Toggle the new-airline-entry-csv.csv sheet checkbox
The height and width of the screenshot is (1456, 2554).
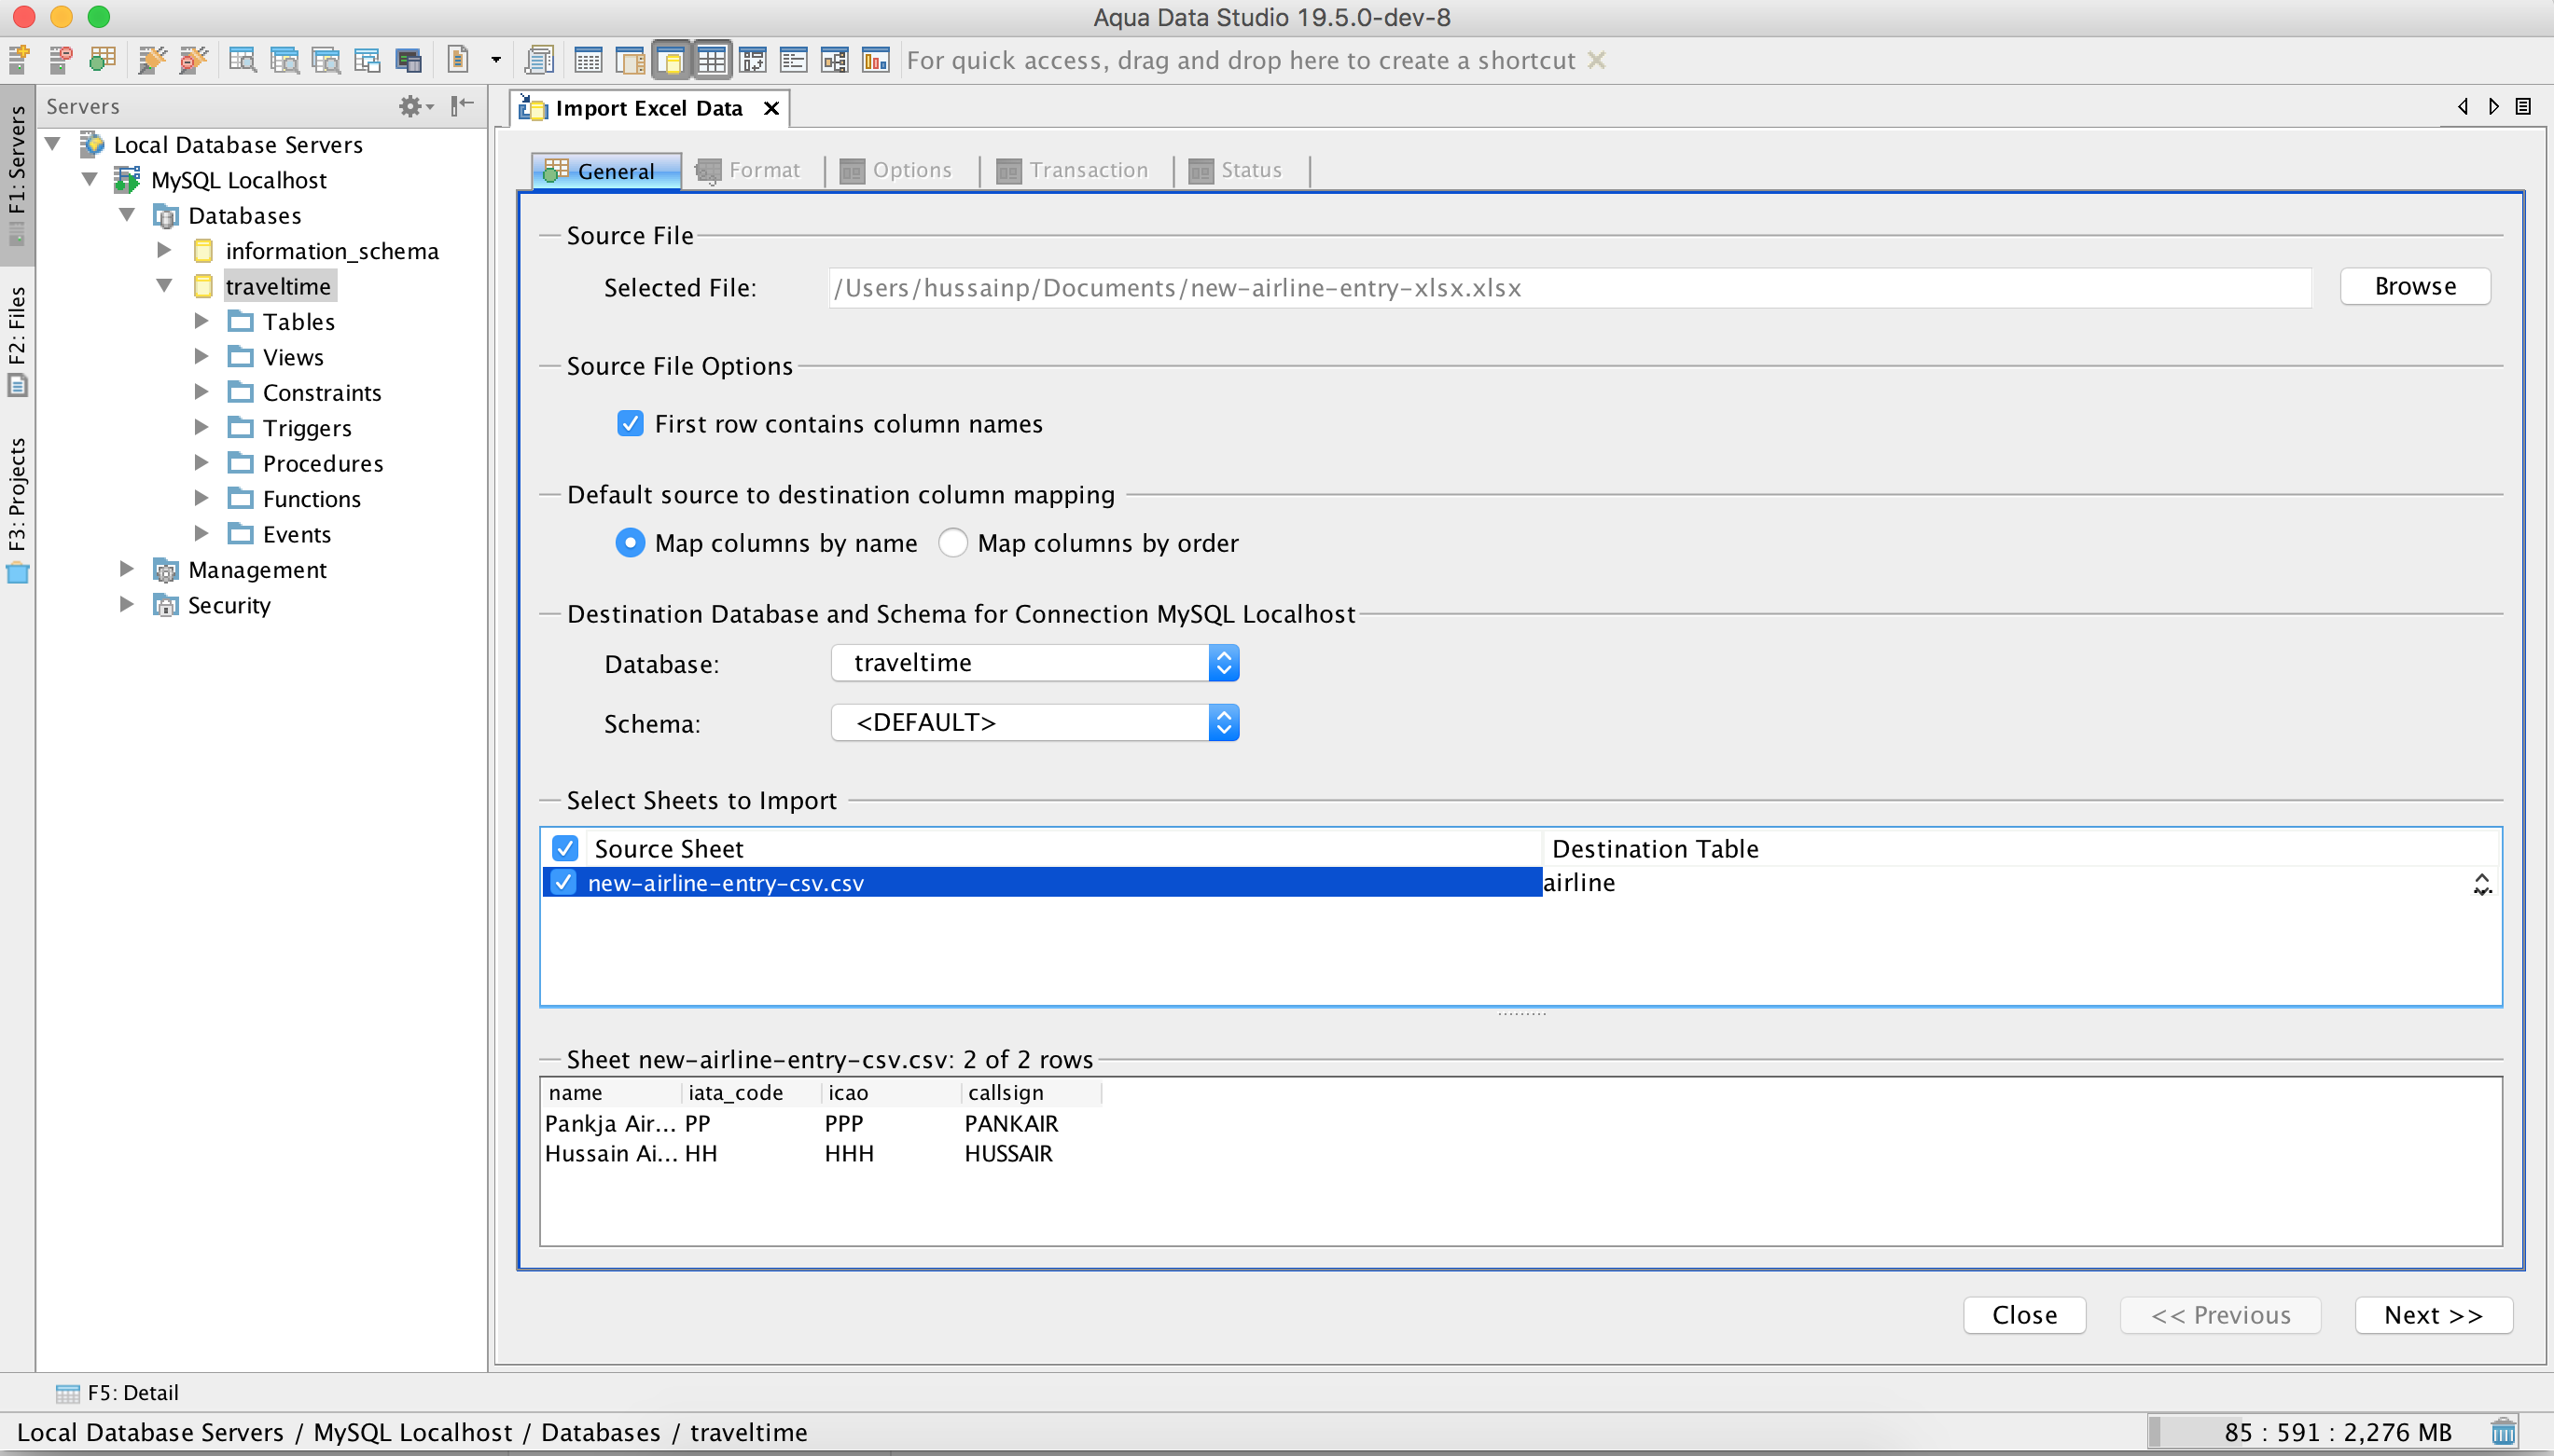pyautogui.click(x=564, y=882)
